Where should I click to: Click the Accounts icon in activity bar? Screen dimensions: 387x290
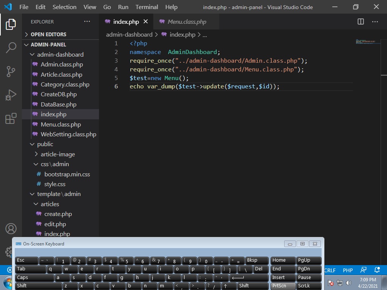11,229
